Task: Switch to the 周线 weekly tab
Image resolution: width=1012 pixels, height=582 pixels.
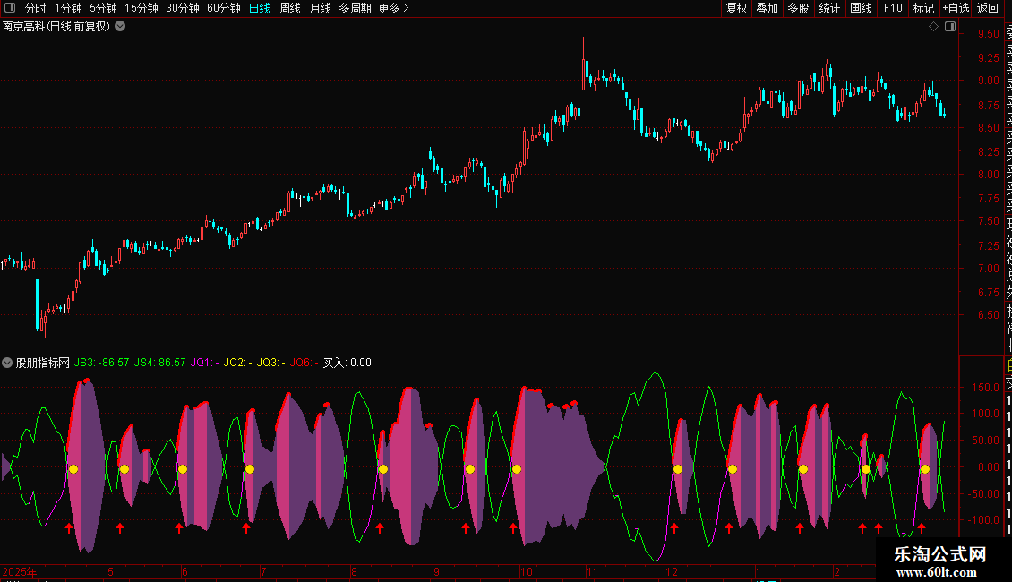Action: pyautogui.click(x=290, y=8)
